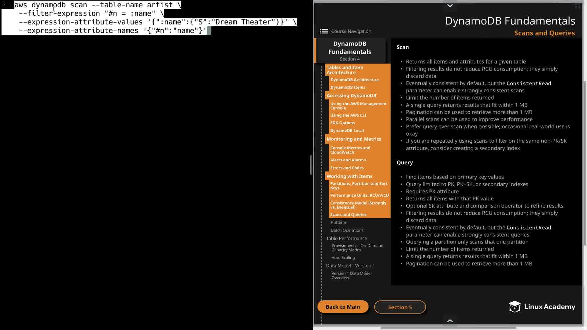Click the terminal pane divider handle
Viewport: 587px width, 330px height.
point(311,165)
